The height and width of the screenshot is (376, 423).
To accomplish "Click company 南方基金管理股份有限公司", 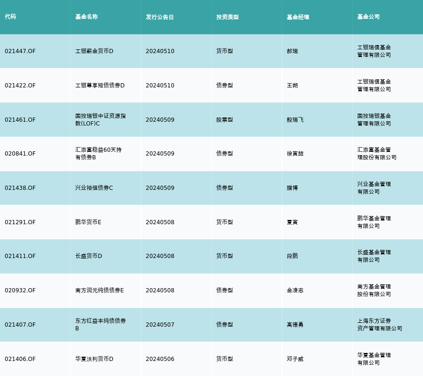I will click(374, 290).
